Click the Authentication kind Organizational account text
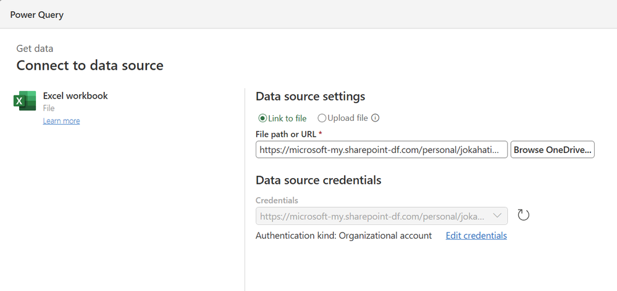Screen dimensions: 617x291 coord(343,236)
